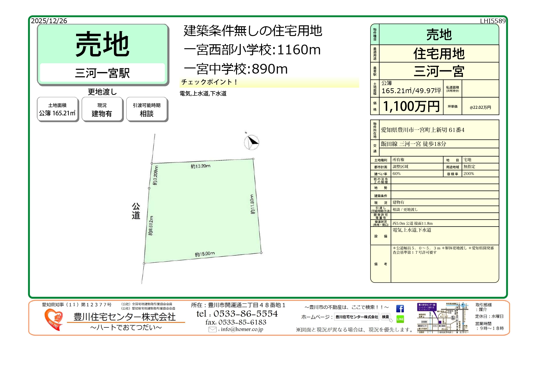Viewport: 536px width, 379px height.
Task: Click the Facebook icon in the footer
Action: pos(400,309)
